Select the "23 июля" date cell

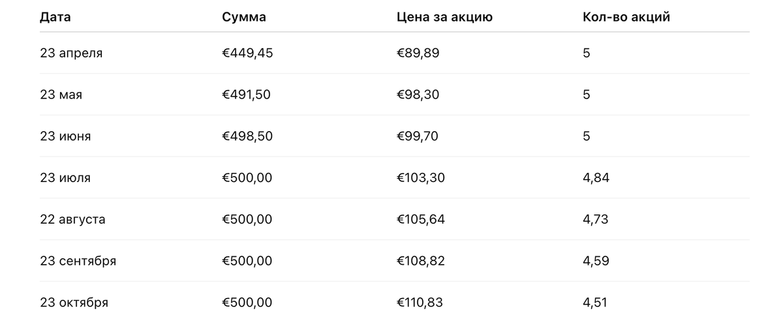click(x=65, y=178)
